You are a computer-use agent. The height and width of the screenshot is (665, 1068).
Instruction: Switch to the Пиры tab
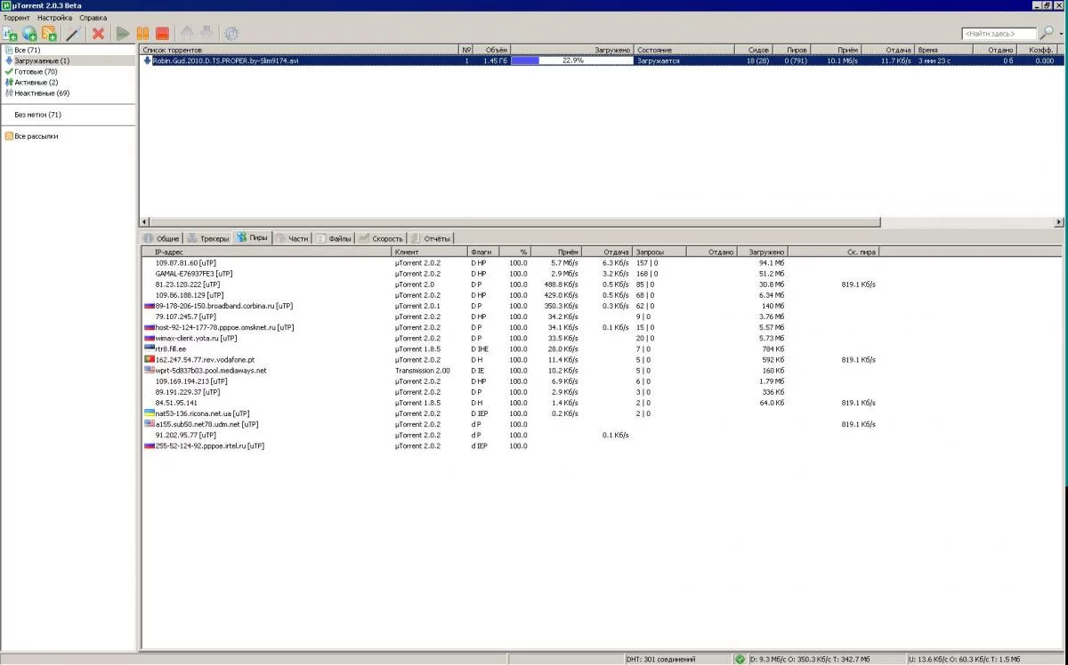click(x=253, y=237)
